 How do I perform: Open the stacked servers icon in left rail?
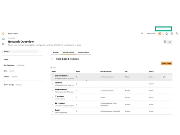coord(3,44)
